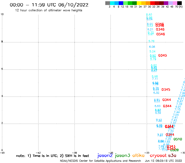Viewport: 185px width, 163px height.
Task: Click the red time '0345' next to 5.92
Action: click(162, 55)
